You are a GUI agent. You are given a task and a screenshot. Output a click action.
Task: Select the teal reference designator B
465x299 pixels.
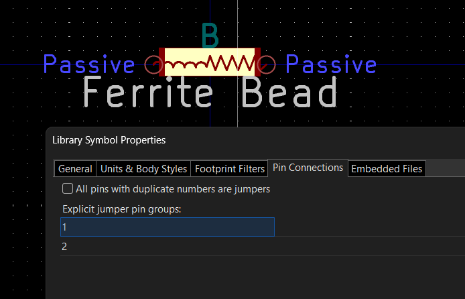point(210,36)
